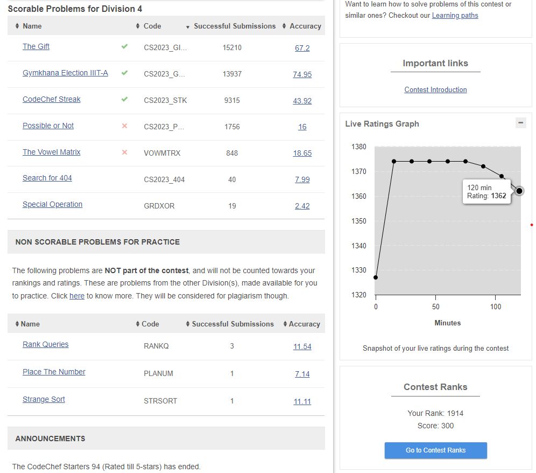536x473 pixels.
Task: Select the 120 min rating data point
Action: click(519, 191)
